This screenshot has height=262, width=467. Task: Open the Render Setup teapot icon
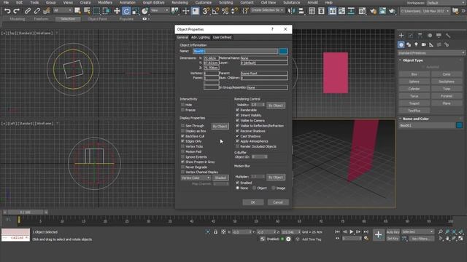(x=373, y=11)
